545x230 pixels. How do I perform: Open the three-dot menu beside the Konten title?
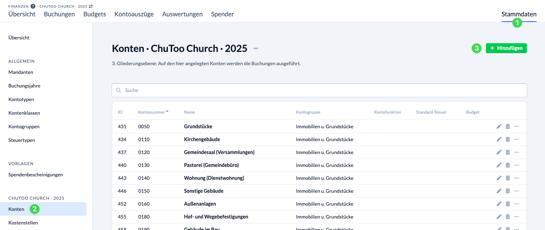[256, 48]
